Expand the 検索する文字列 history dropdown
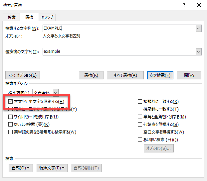 [198, 29]
